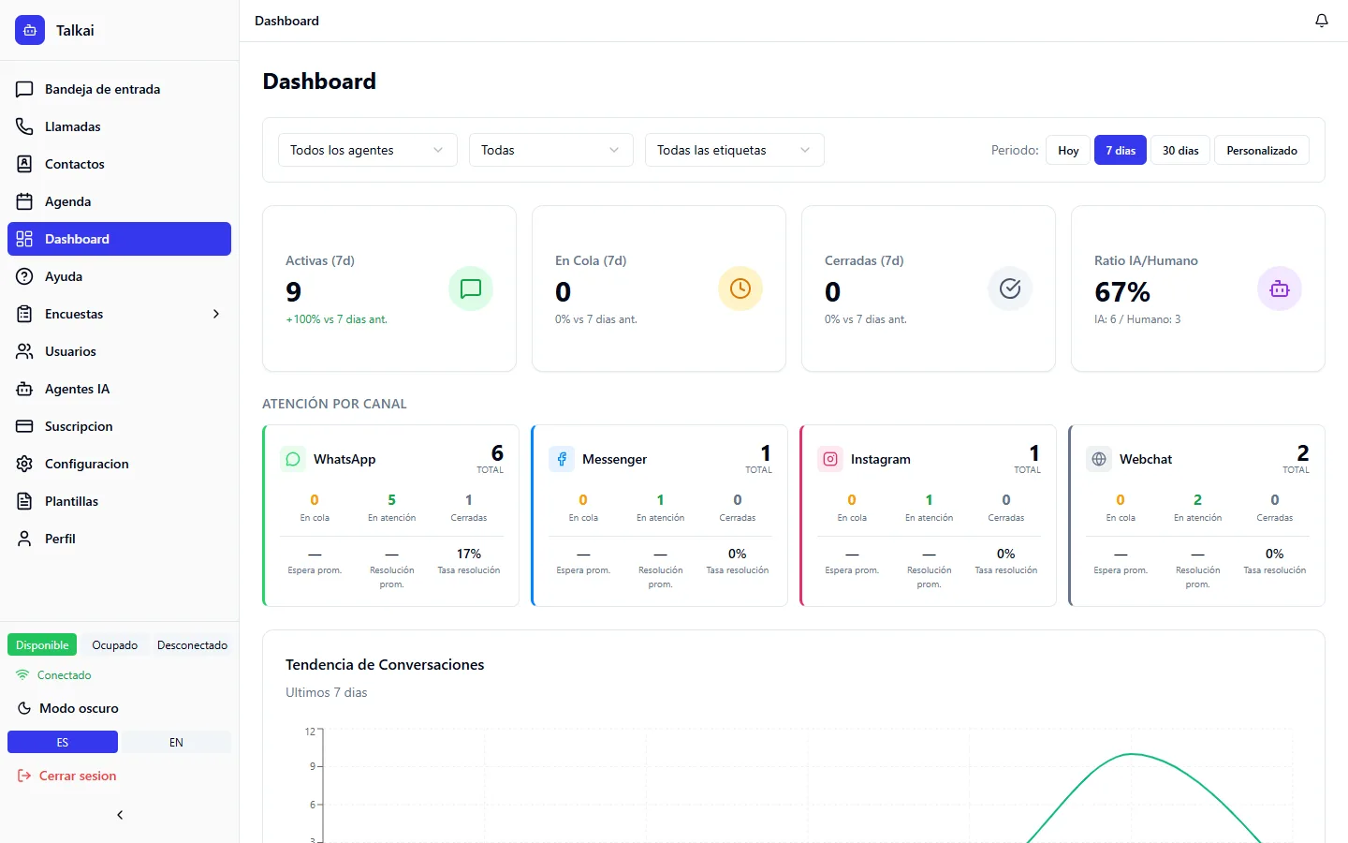Viewport: 1348px width, 843px height.
Task: Switch language to ES
Action: pos(63,742)
